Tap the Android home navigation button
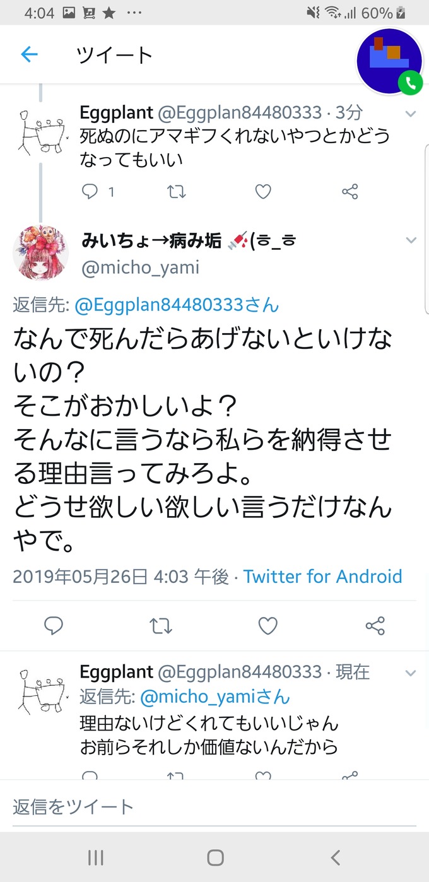Viewport: 429px width, 882px height. click(x=215, y=857)
